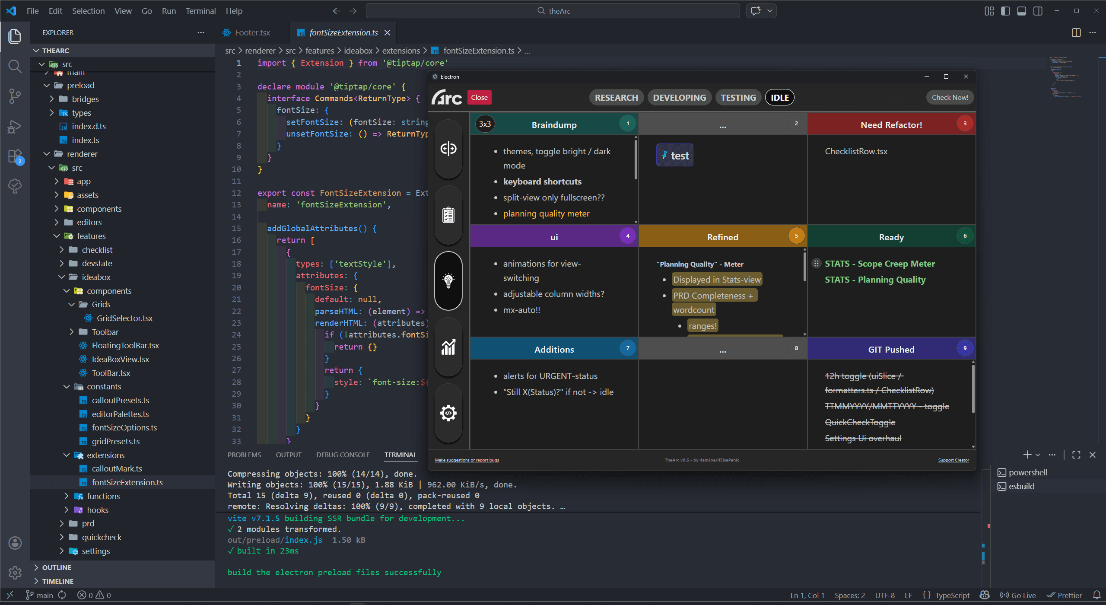Screen dimensions: 1106x605
Task: Open Run and Debug view
Action: click(x=15, y=127)
